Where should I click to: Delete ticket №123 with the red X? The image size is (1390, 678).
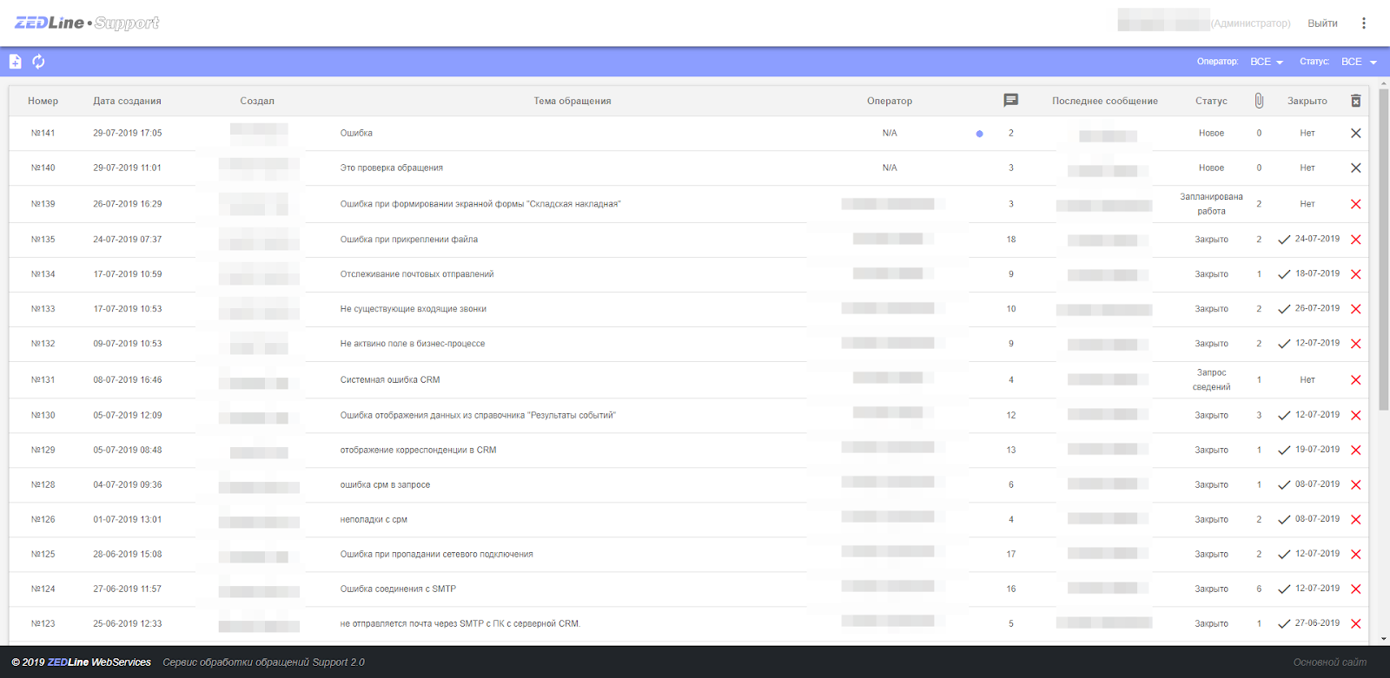[1355, 624]
